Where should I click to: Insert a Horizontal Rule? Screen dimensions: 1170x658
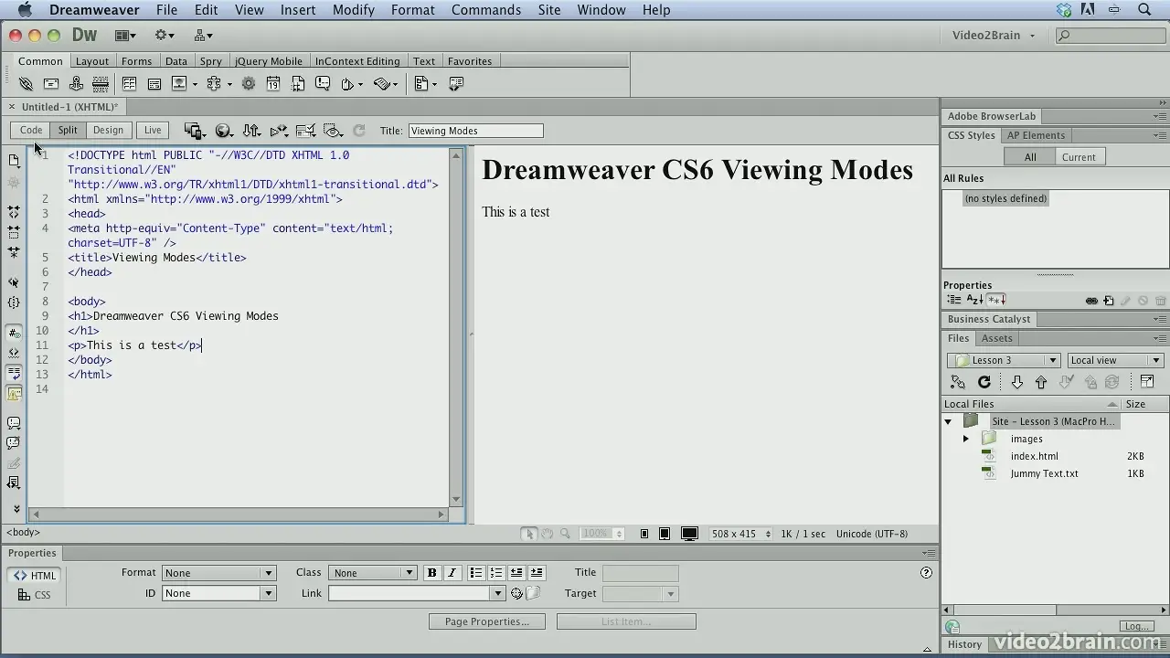click(101, 84)
